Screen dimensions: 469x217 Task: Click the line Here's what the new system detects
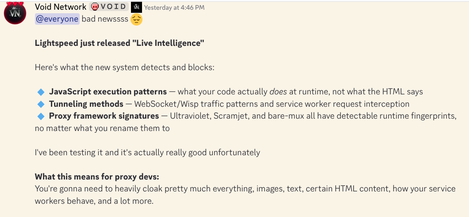pyautogui.click(x=125, y=67)
